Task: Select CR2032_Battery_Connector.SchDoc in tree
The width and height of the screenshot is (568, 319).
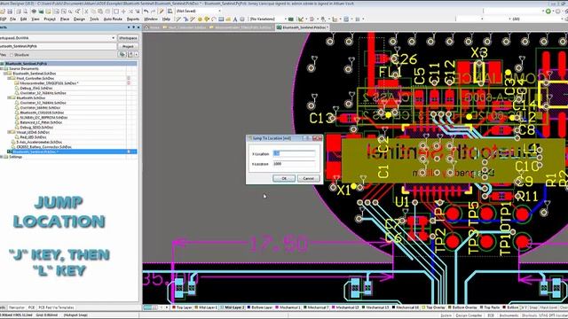Action: pos(43,147)
